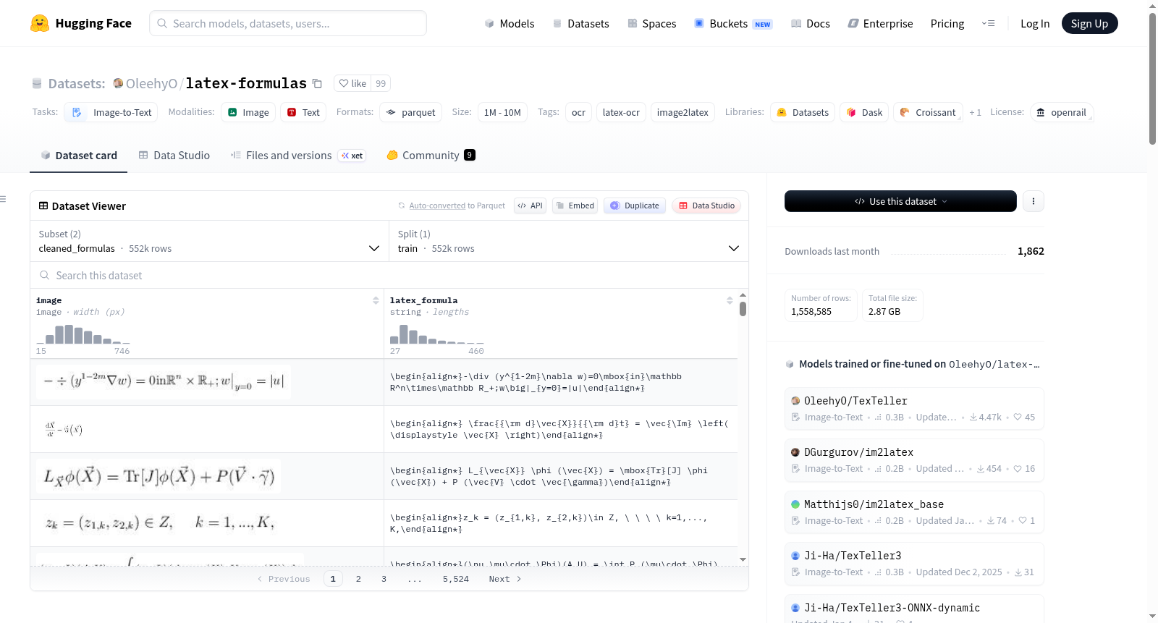Click the like count 99
The height and width of the screenshot is (623, 1158).
[x=381, y=83]
